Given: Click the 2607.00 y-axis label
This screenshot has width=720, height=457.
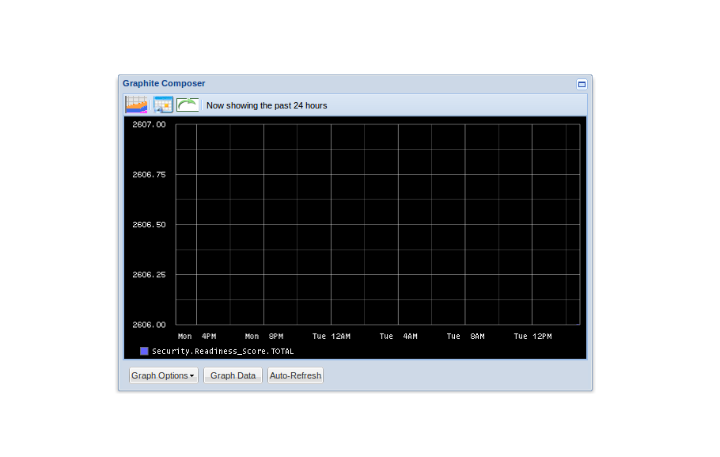Looking at the screenshot, I should pos(149,124).
